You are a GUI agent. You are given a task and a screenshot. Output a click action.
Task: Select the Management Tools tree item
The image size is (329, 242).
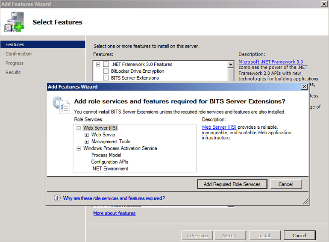(x=111, y=142)
